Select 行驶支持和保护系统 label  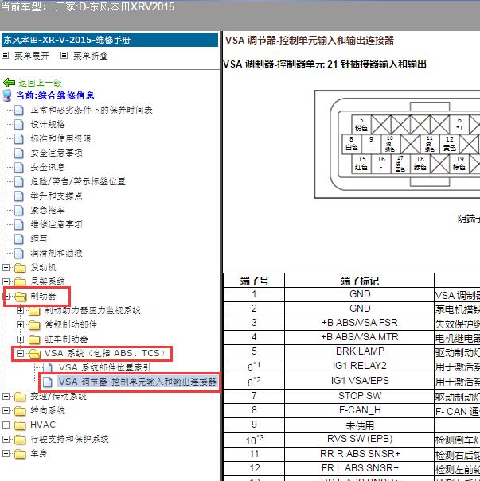69,440
